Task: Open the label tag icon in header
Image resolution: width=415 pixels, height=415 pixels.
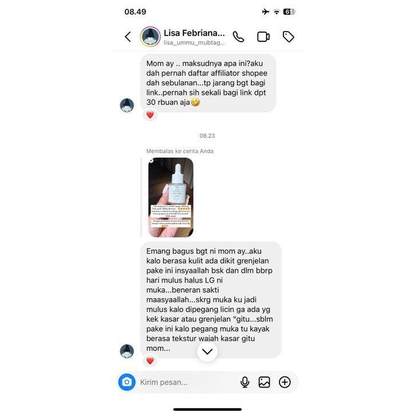Action: pos(288,37)
